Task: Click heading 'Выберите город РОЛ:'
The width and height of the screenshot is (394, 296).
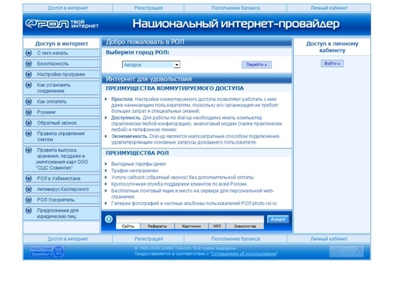Action: point(137,52)
